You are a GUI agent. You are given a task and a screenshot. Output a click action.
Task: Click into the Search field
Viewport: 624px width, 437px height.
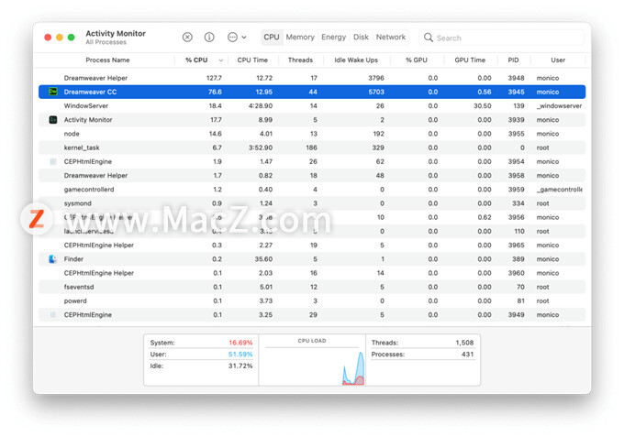point(501,38)
